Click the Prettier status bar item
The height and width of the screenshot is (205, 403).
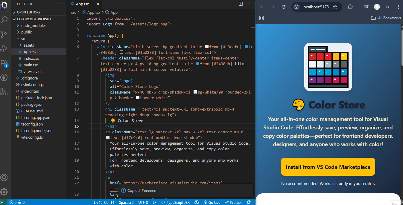233,202
